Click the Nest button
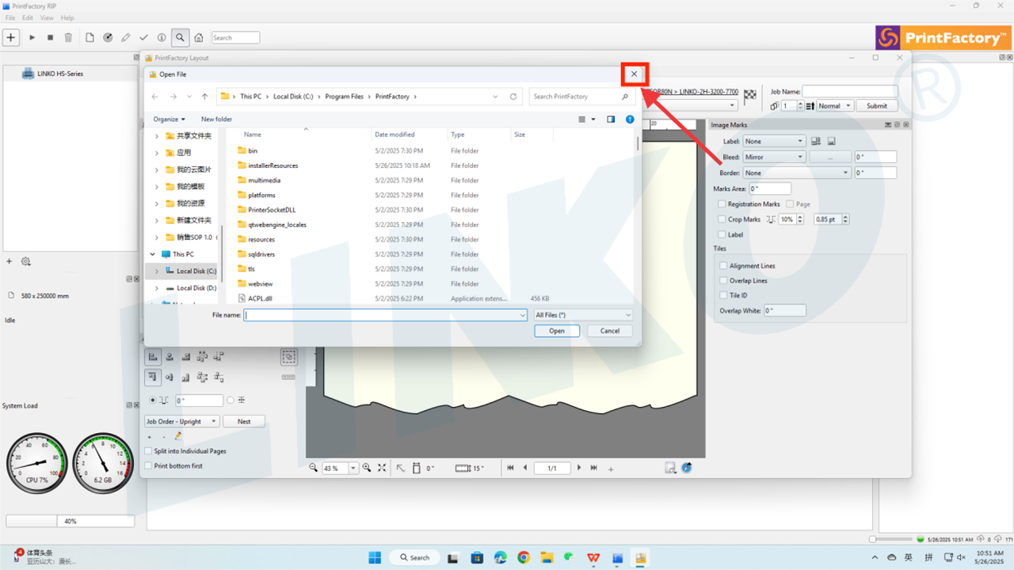This screenshot has width=1014, height=570. point(244,421)
